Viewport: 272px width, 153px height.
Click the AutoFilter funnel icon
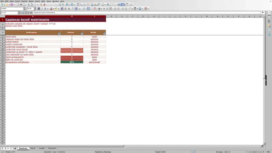point(88,5)
